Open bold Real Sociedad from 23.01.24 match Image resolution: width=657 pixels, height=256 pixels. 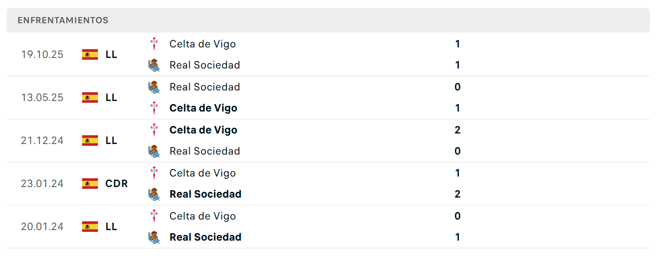coord(206,194)
